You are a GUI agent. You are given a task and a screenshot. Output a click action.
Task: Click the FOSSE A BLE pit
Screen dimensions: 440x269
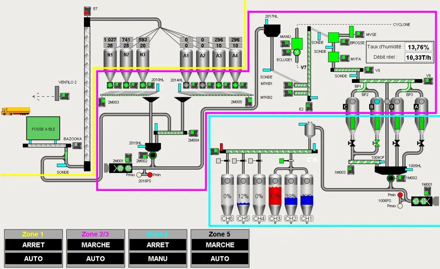43,128
